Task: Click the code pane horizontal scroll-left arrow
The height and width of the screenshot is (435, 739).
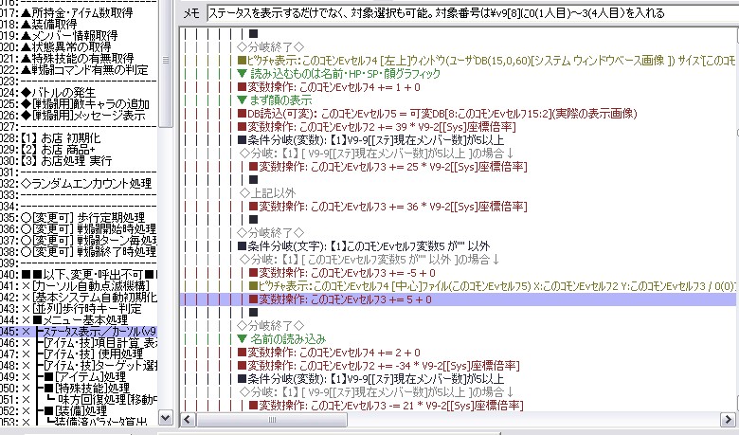Action: coord(188,420)
